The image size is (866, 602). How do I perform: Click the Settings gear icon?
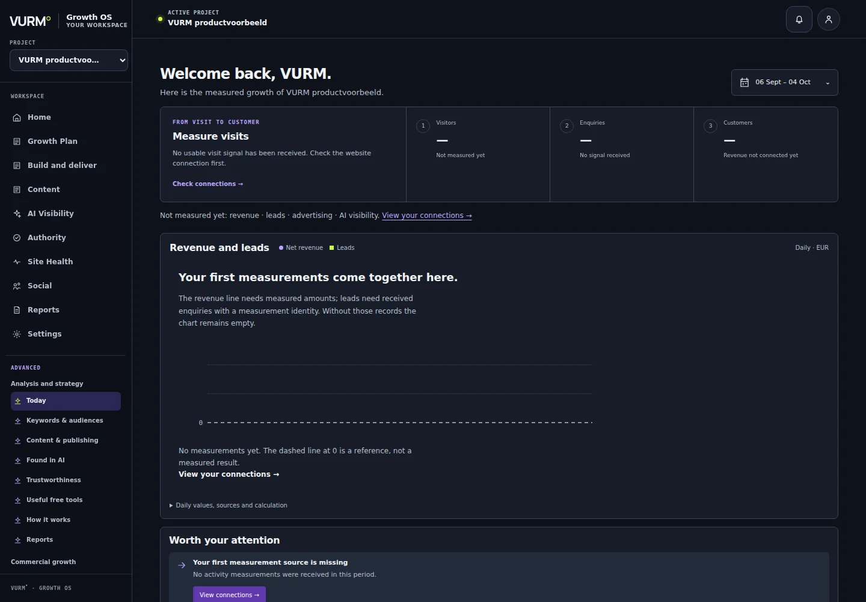pos(17,334)
